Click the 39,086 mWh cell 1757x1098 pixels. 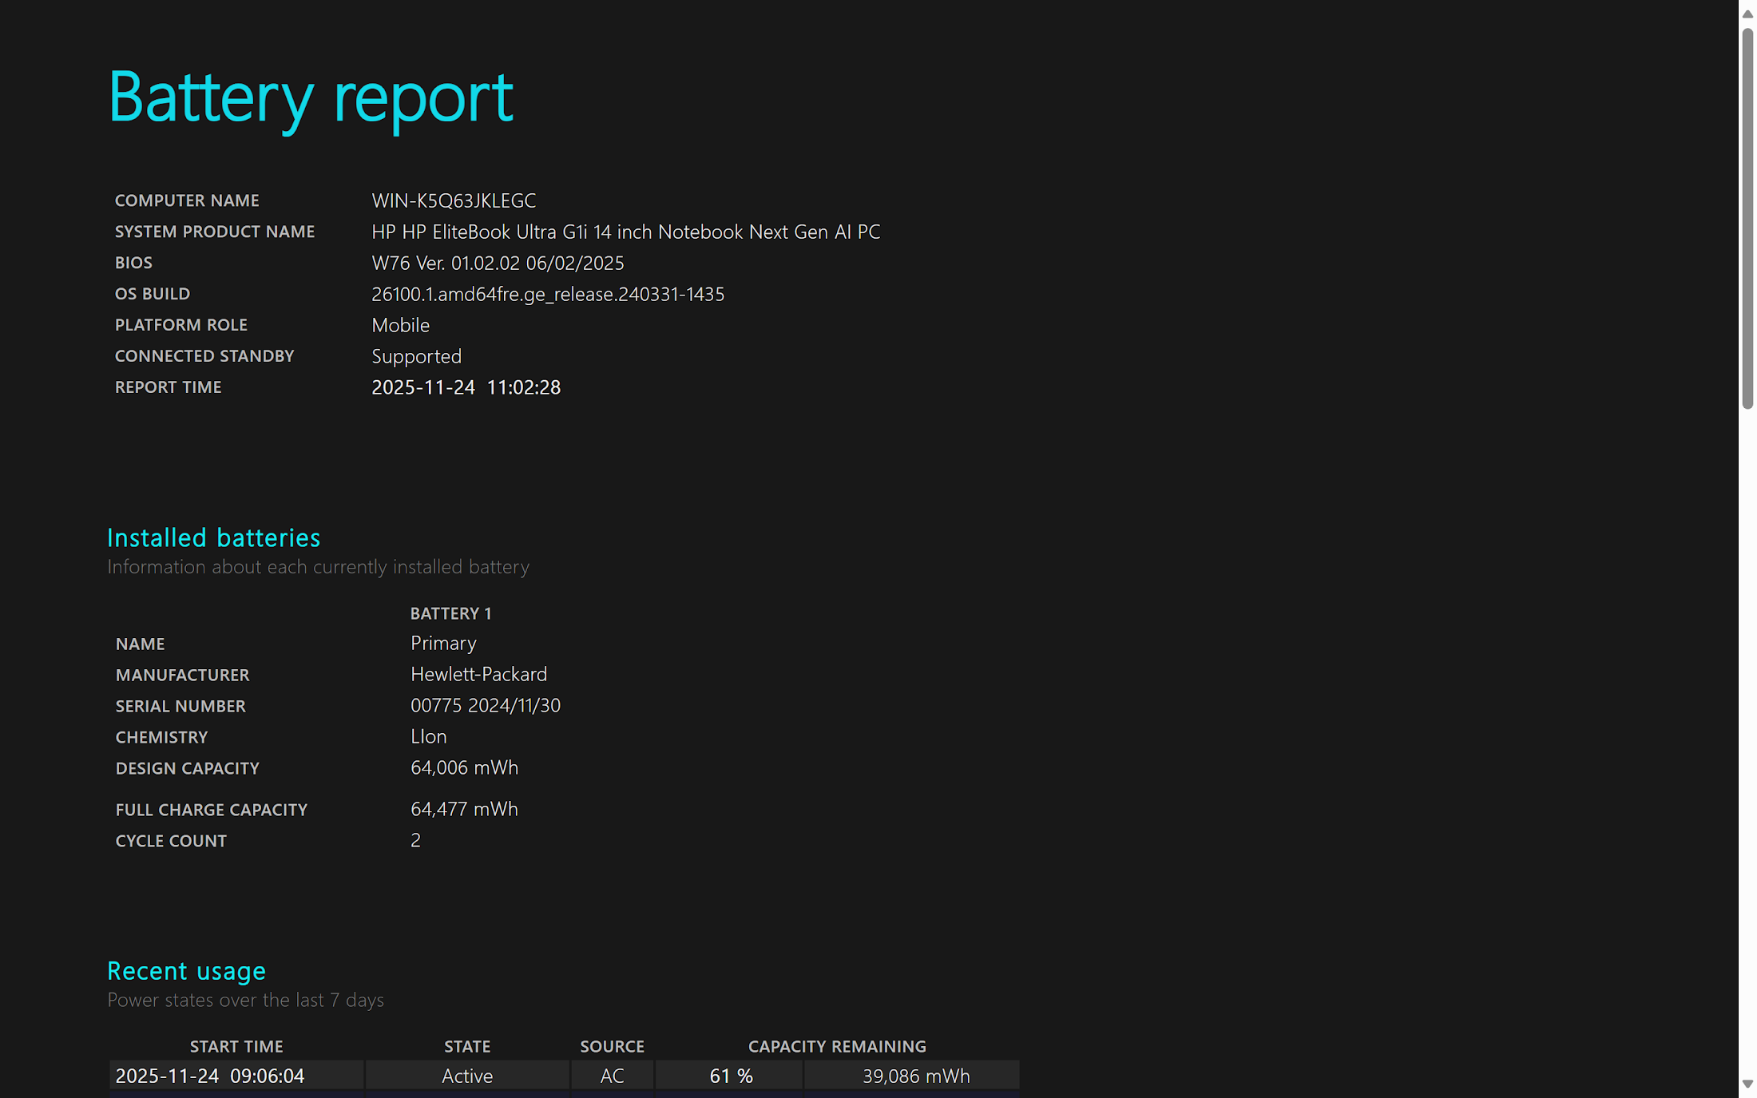(x=915, y=1076)
